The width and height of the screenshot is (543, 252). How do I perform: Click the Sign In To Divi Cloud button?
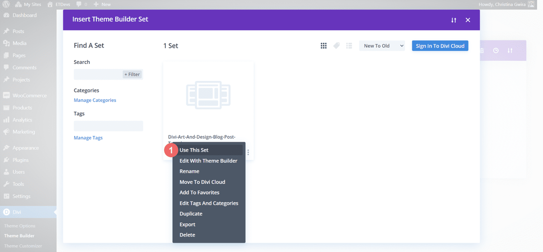(x=440, y=46)
